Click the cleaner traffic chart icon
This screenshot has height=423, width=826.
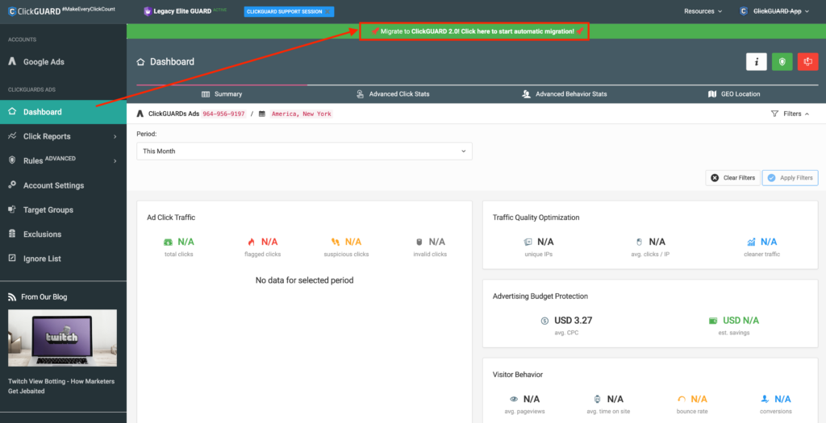[x=751, y=242]
